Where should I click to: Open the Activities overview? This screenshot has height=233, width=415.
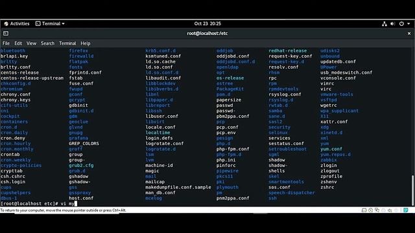pyautogui.click(x=17, y=23)
